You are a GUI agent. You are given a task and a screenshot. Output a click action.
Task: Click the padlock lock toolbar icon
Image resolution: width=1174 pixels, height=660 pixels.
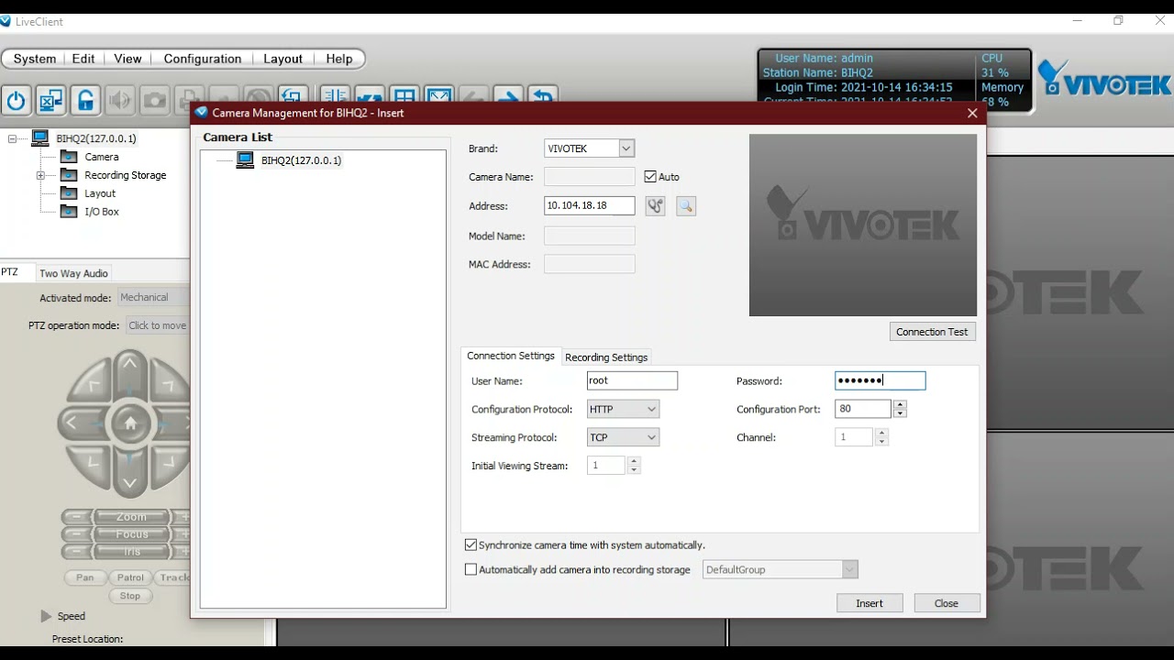click(86, 100)
